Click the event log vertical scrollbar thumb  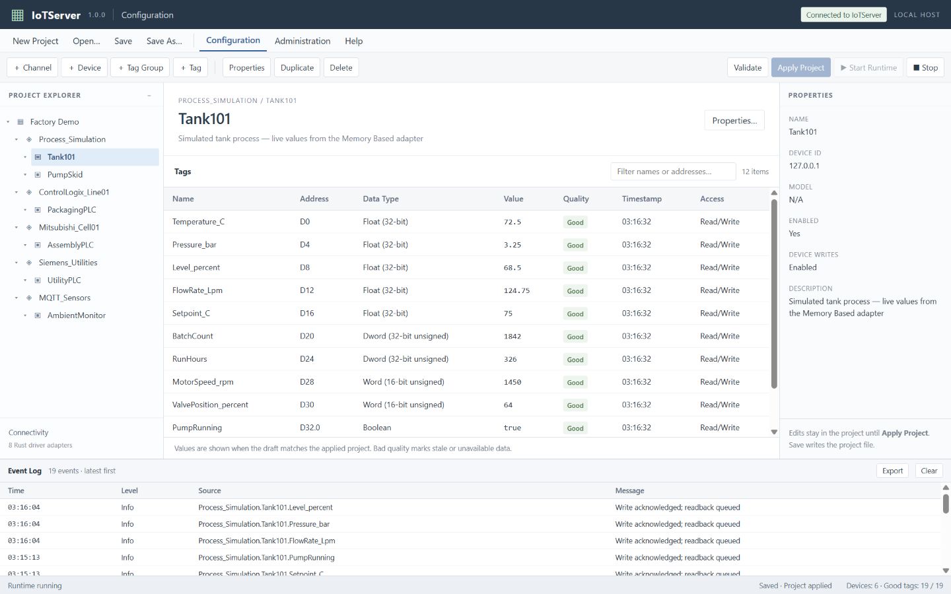(x=946, y=503)
